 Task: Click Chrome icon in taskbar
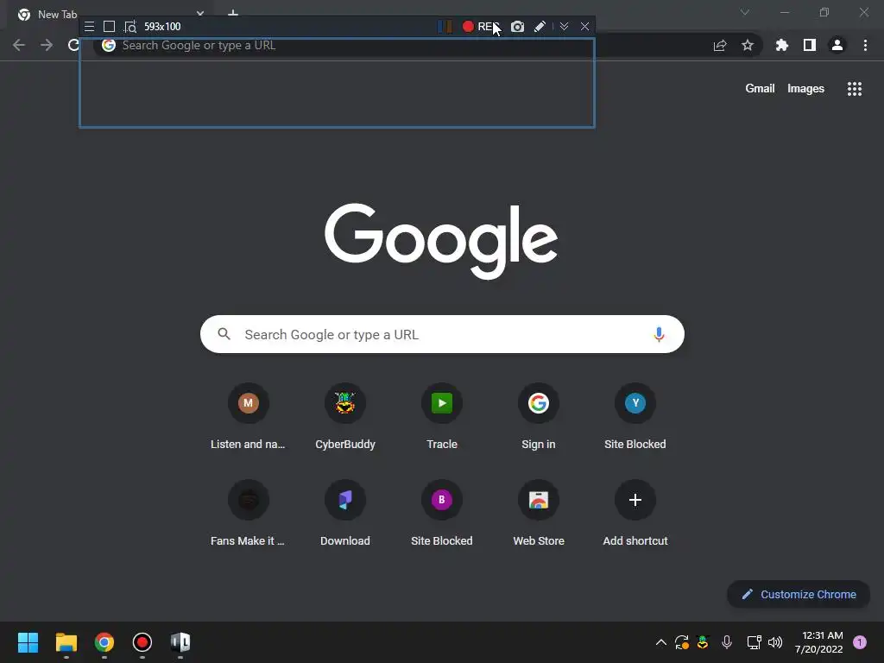(104, 642)
